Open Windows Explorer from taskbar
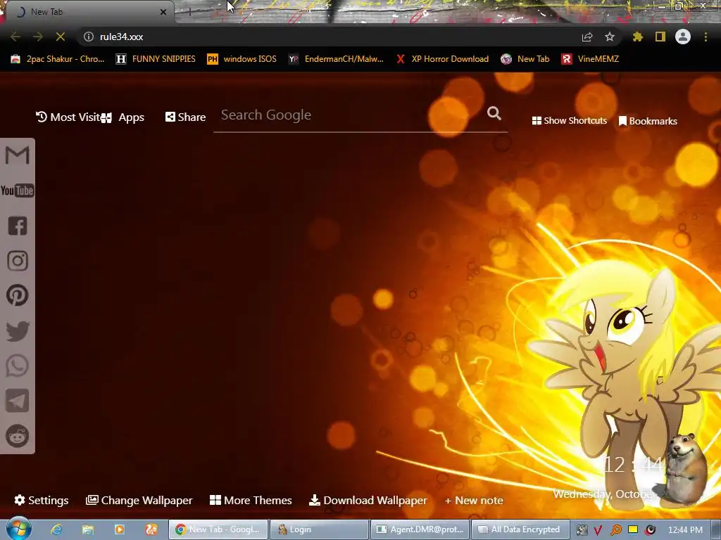The width and height of the screenshot is (721, 540). pos(88,529)
